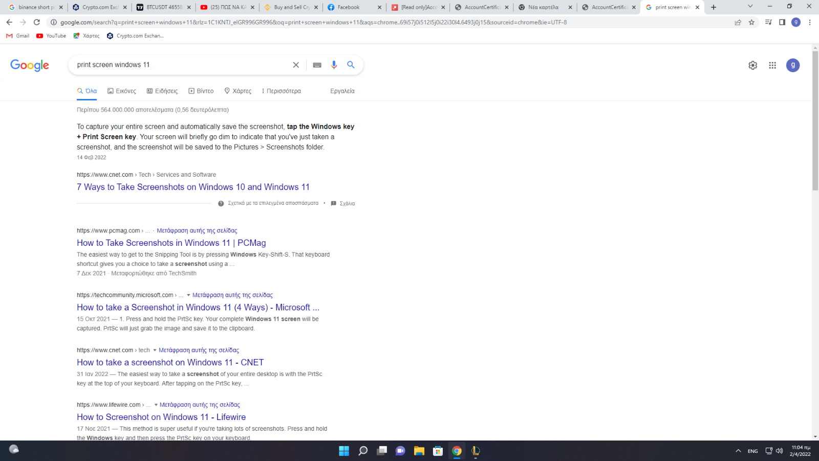Open the tab search dropdown
819x461 pixels.
pyautogui.click(x=750, y=7)
